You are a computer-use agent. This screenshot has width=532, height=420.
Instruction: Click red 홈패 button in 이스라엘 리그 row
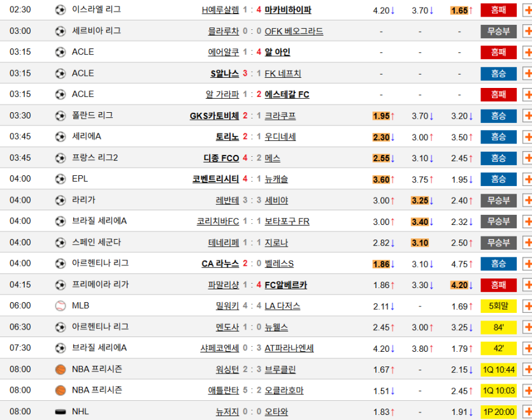pos(498,10)
